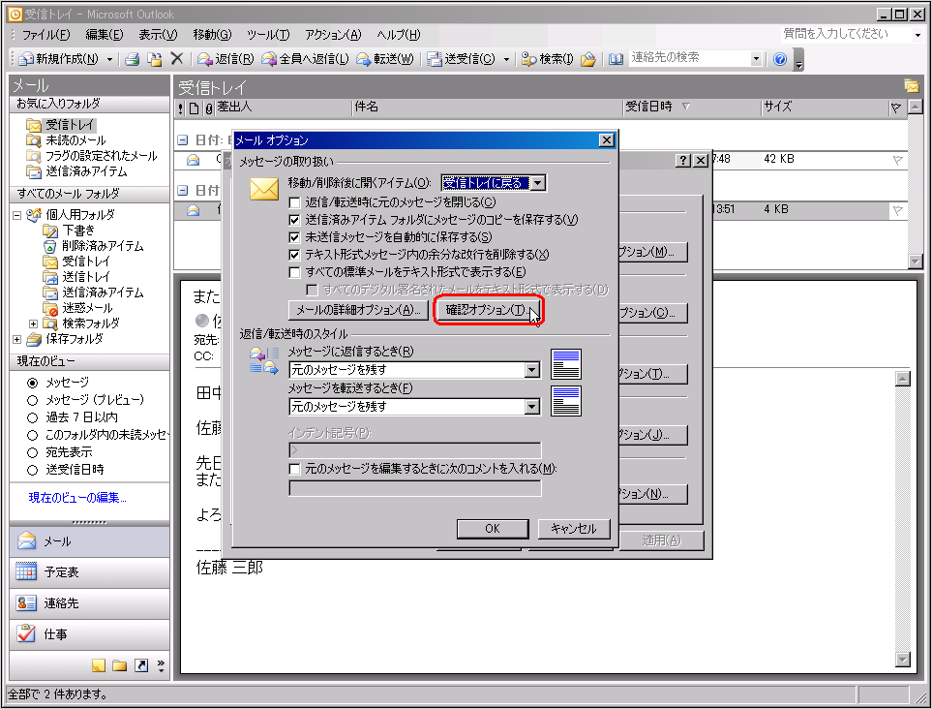
Task: Toggle 返信/転送時に元のメッセージを閉じる checkbox
Action: coord(294,202)
